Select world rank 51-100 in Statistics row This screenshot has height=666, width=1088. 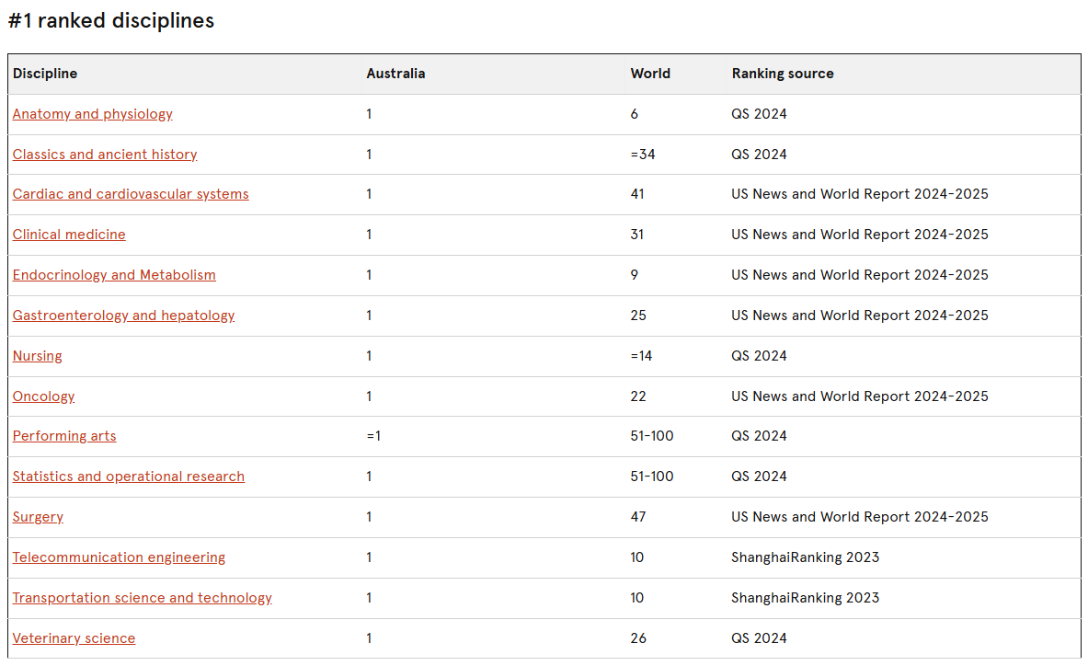coord(651,477)
